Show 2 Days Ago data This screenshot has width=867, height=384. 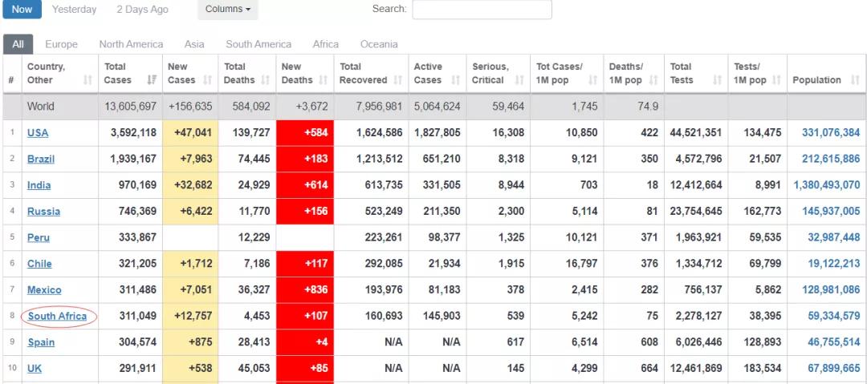click(142, 10)
